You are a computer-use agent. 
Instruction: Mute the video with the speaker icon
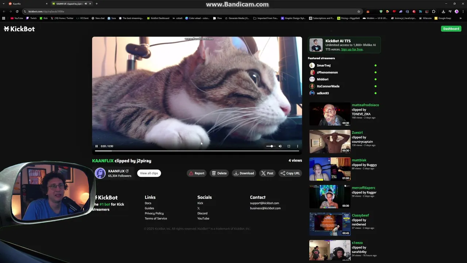click(x=280, y=146)
